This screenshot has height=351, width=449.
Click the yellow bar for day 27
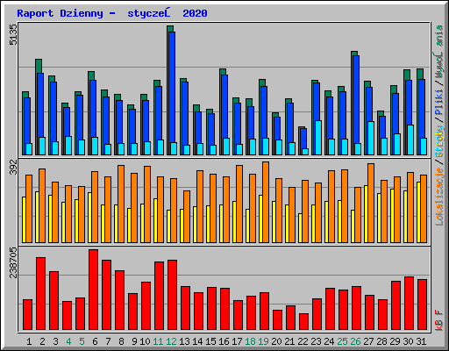tap(366, 214)
